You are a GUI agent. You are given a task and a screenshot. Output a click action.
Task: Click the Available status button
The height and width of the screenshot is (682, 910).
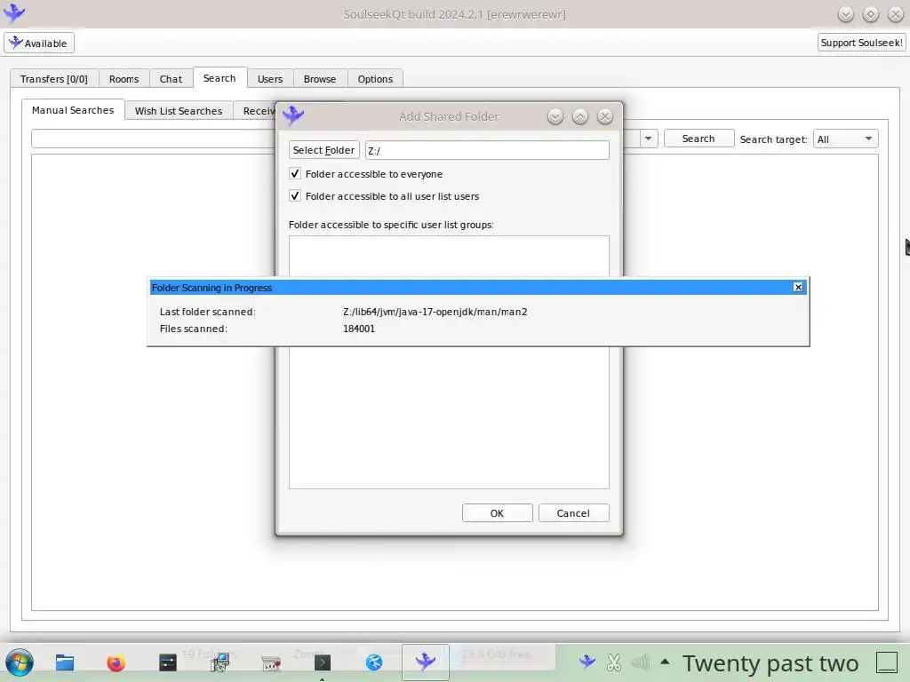pyautogui.click(x=39, y=43)
